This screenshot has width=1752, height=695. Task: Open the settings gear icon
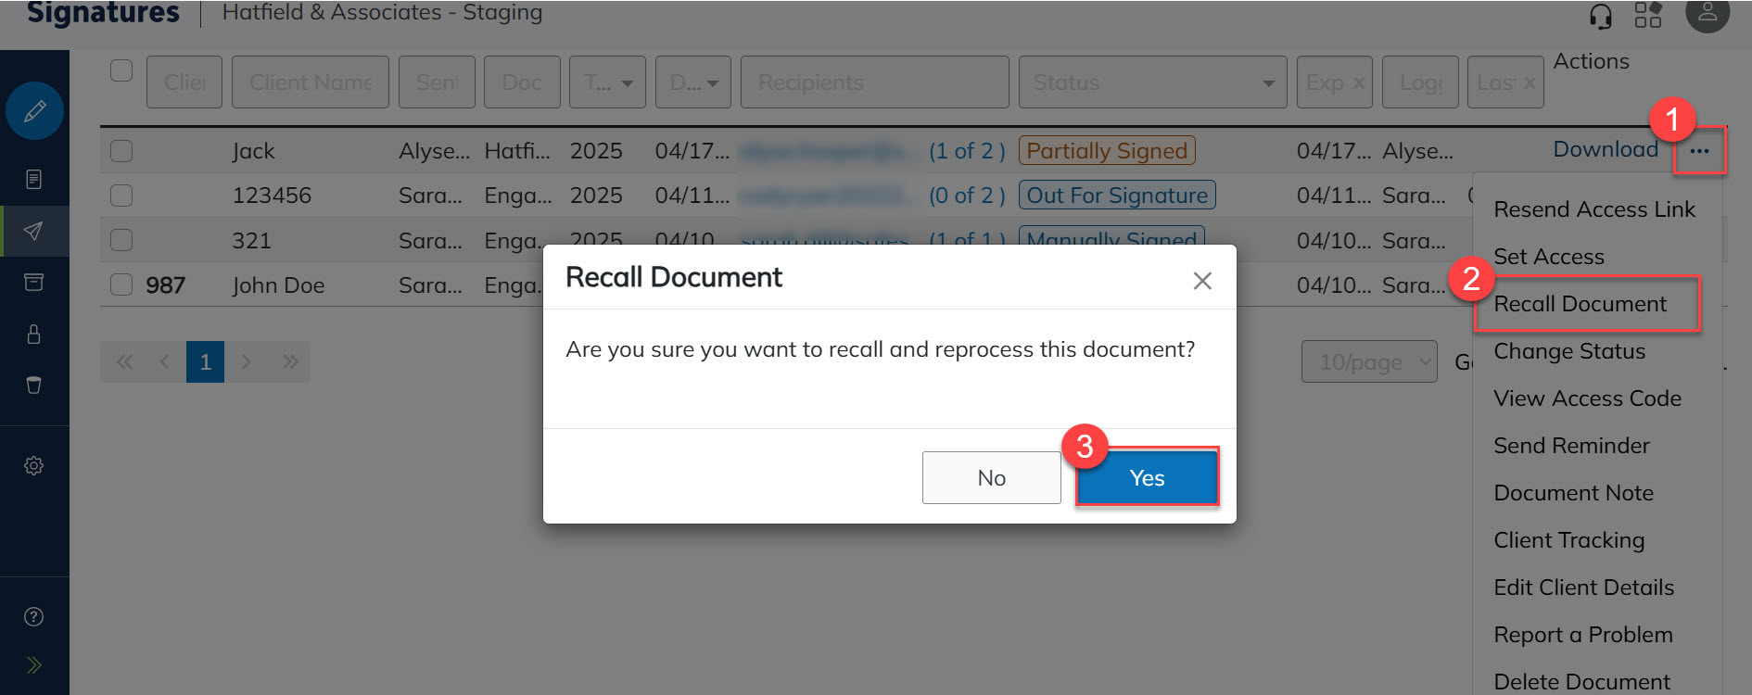[34, 465]
